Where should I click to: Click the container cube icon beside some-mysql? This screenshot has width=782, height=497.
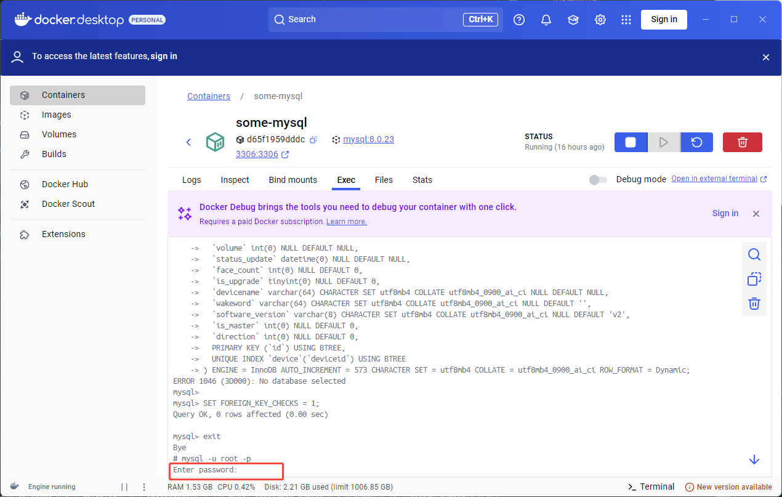click(215, 142)
